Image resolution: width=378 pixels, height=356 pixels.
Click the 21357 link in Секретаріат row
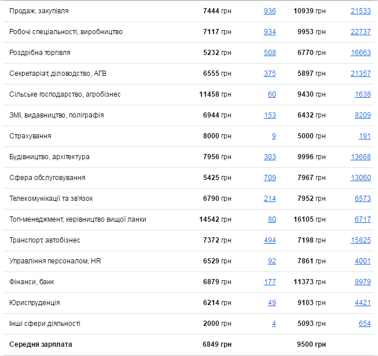point(360,74)
